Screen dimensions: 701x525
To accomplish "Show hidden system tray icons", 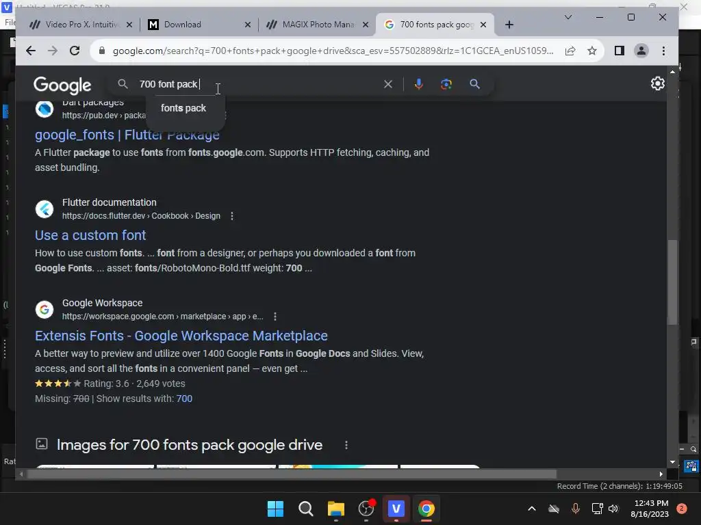I will pyautogui.click(x=531, y=509).
